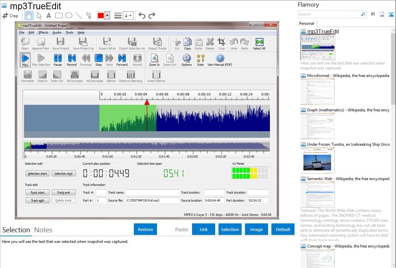
Task: Click the Track name input field
Action: tap(153, 192)
